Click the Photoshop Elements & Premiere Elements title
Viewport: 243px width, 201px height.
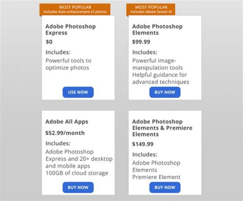point(162,128)
